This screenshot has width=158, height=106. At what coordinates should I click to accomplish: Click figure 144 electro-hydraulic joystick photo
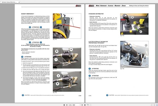134,54
